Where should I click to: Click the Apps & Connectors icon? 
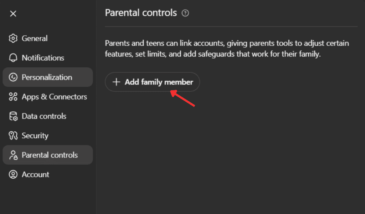point(13,97)
